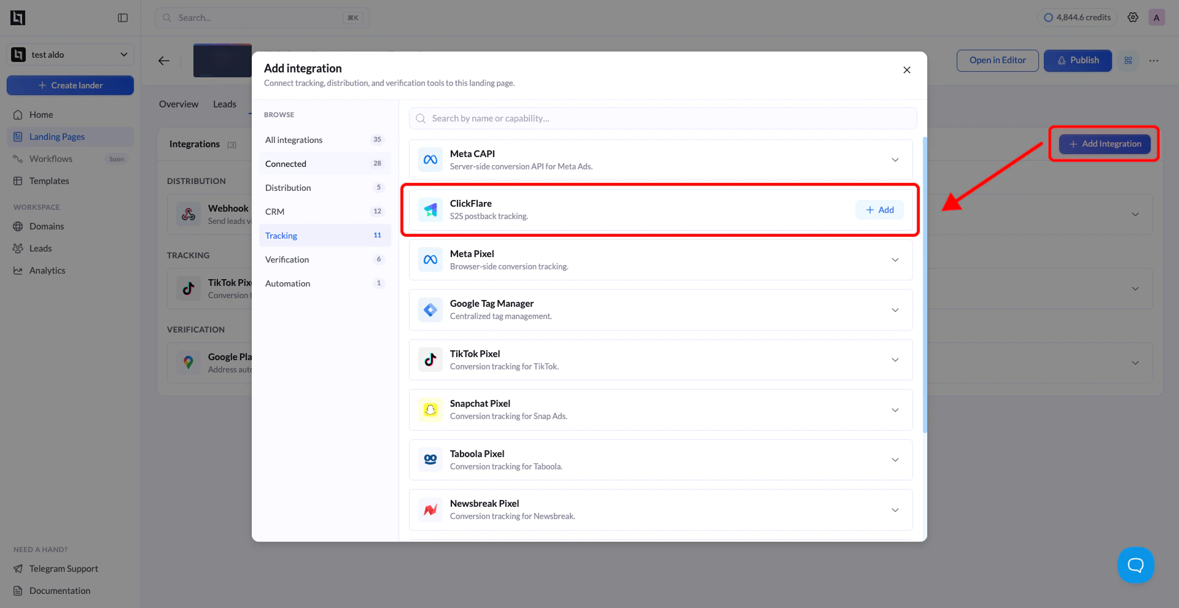The width and height of the screenshot is (1179, 608).
Task: Click the Add Integration button
Action: point(1105,144)
